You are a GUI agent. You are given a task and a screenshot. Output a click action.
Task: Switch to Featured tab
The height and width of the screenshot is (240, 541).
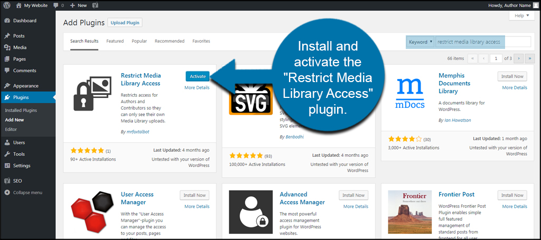click(x=115, y=41)
